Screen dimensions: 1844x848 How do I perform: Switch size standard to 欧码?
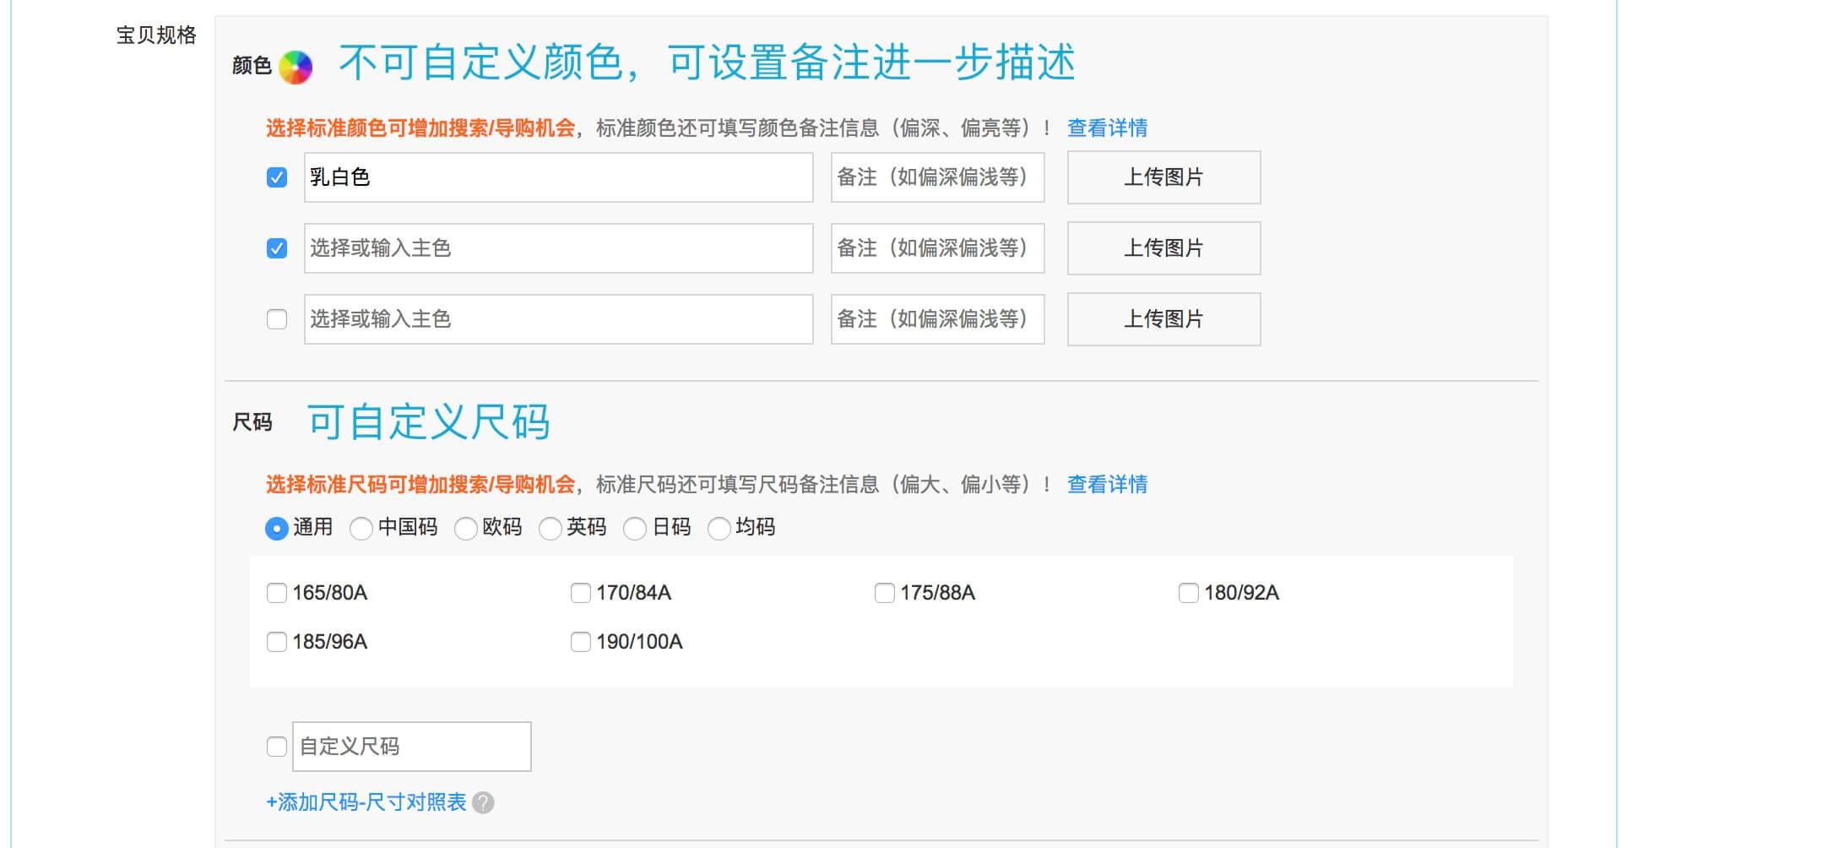tap(466, 529)
